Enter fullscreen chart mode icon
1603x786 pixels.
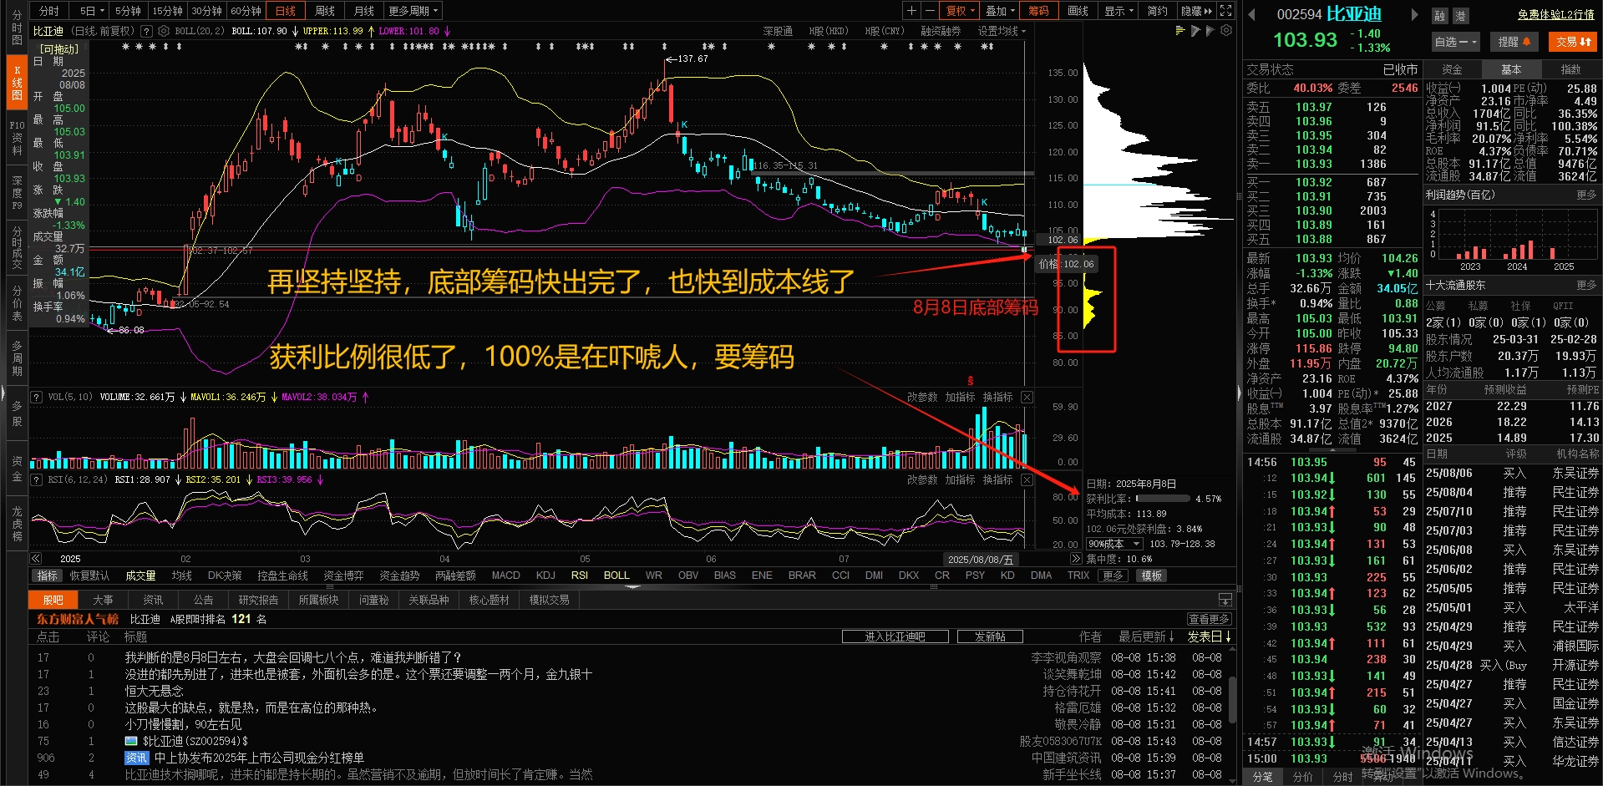pyautogui.click(x=1225, y=11)
